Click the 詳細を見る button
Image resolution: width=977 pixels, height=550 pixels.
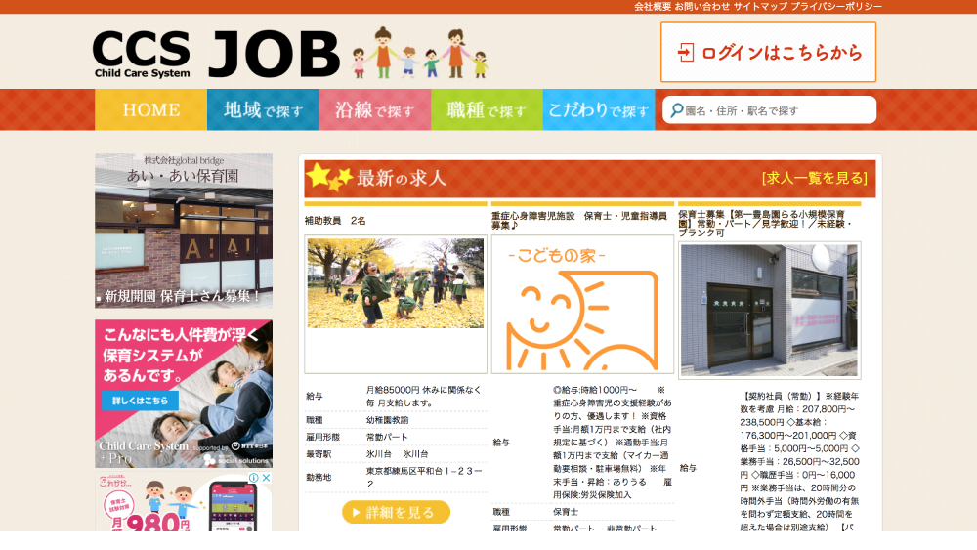tap(396, 512)
